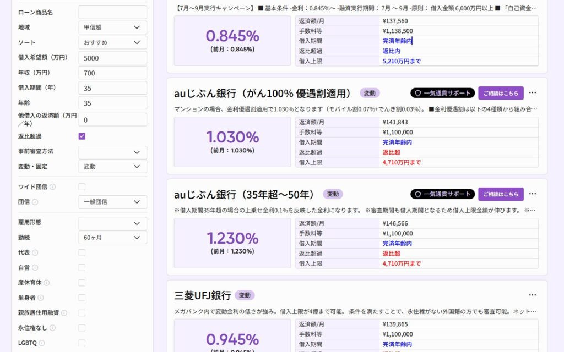Click the 1.230% interest rate
The height and width of the screenshot is (352, 564).
(x=232, y=238)
